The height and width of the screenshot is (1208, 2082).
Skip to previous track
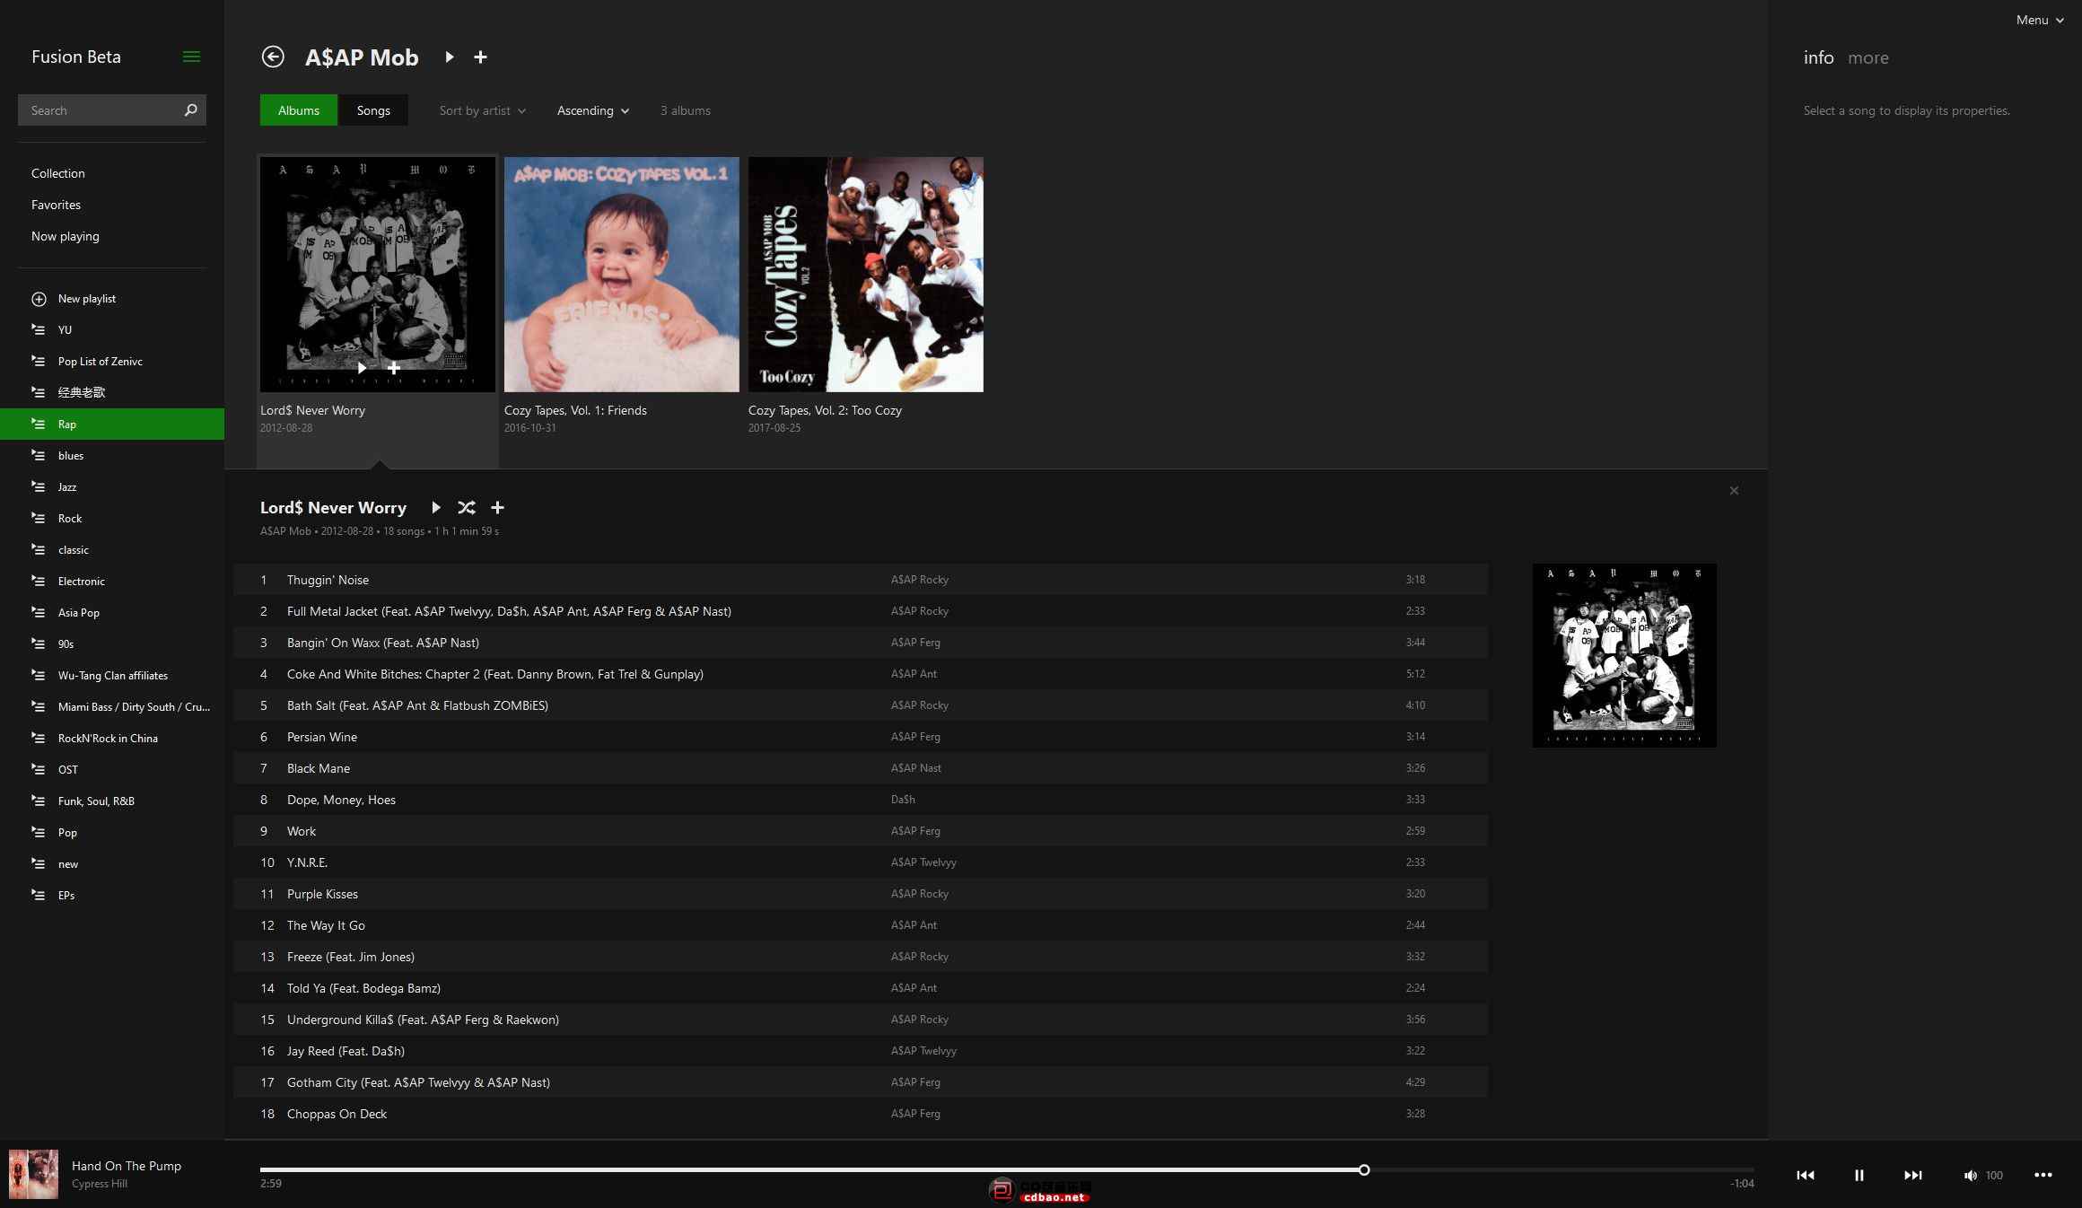1806,1175
